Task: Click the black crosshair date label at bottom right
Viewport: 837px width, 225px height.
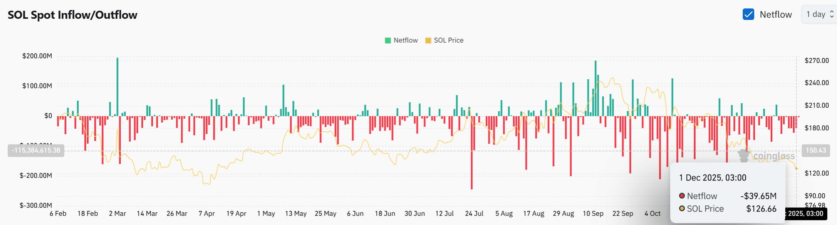Action: [x=805, y=214]
